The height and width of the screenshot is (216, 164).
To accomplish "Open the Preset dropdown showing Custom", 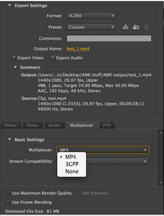I will [91, 27].
